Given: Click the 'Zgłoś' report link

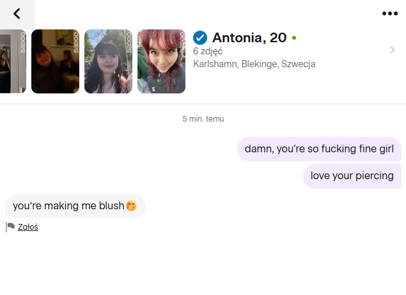Looking at the screenshot, I should click(28, 227).
